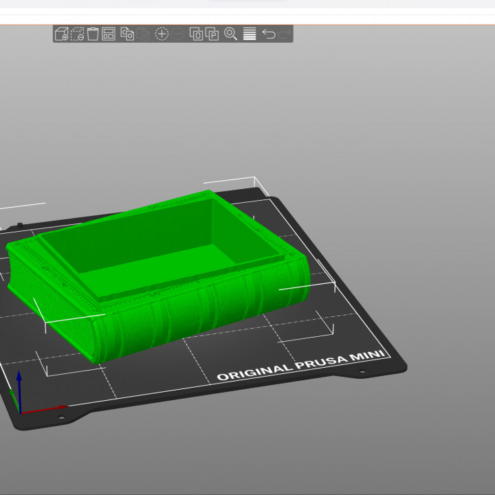Screen dimensions: 495x495
Task: Open Search with the magnifier icon
Action: tap(230, 34)
